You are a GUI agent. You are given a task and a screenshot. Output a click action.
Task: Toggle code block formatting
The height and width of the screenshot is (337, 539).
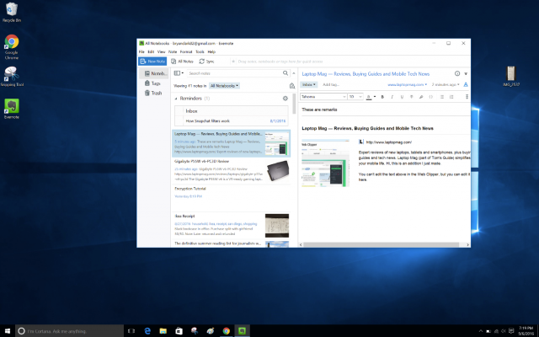click(x=430, y=97)
